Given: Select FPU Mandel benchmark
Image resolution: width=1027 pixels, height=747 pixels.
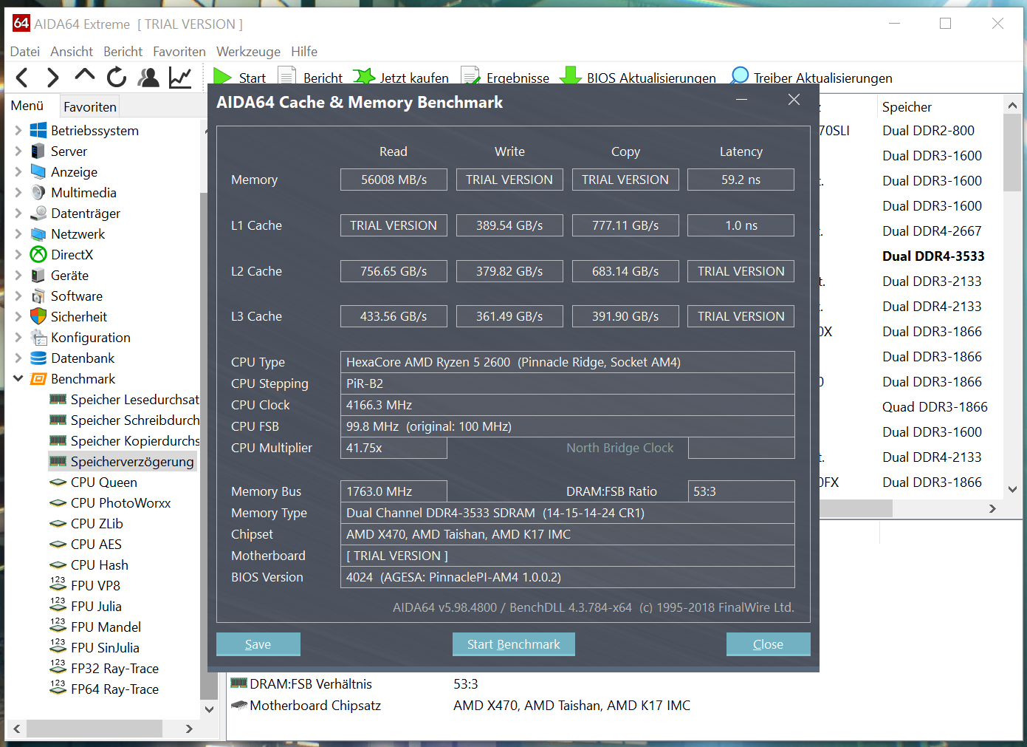Looking at the screenshot, I should 106,627.
